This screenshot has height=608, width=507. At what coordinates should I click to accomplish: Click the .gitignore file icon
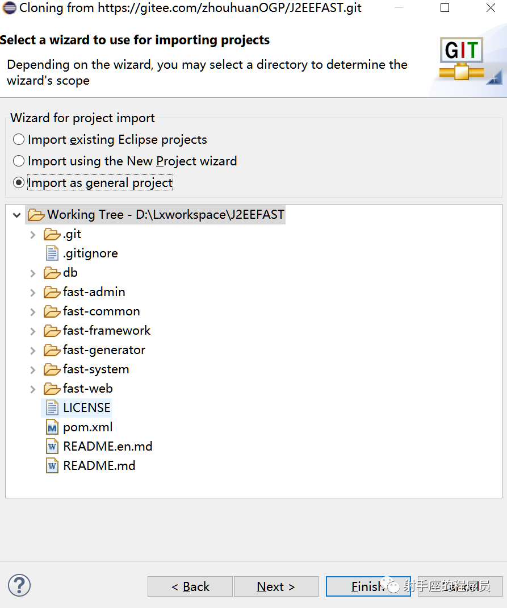tap(52, 253)
